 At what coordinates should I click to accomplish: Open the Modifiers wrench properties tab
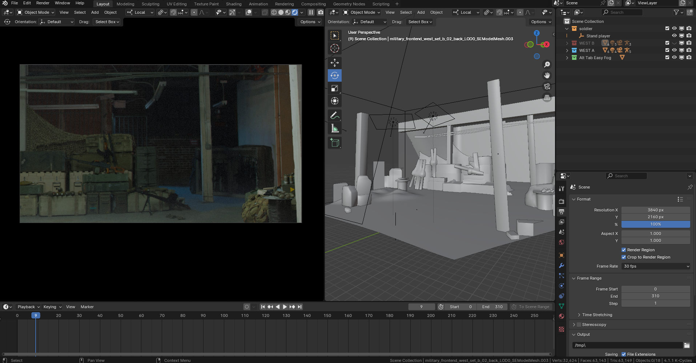coord(562,265)
